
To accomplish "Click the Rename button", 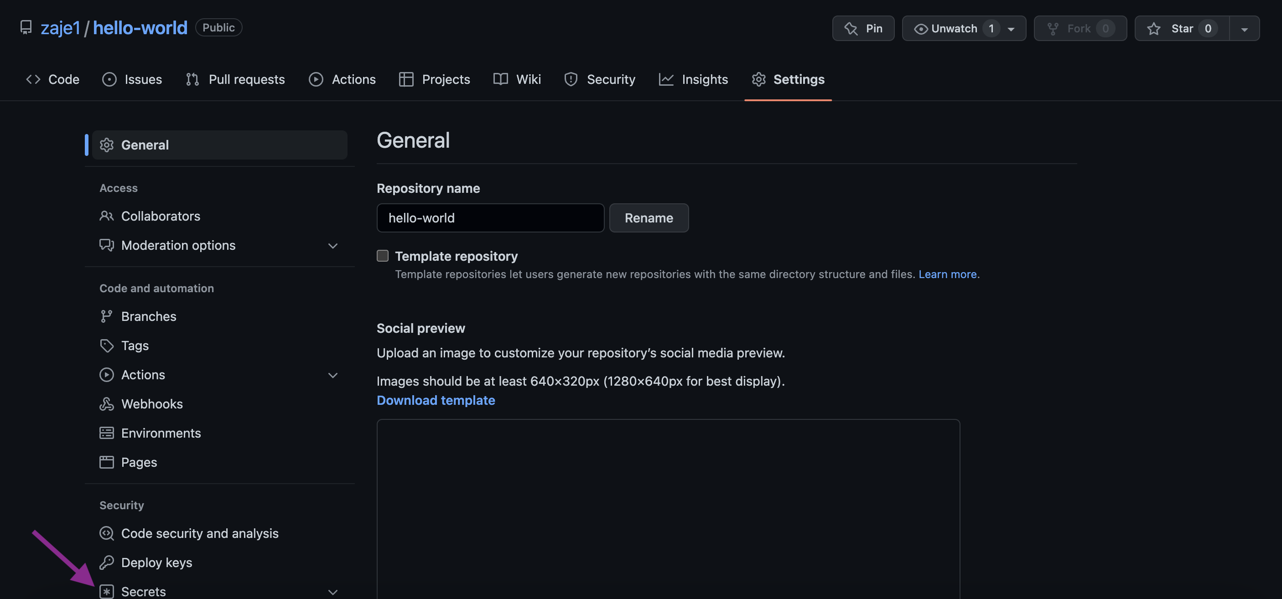I will 649,218.
